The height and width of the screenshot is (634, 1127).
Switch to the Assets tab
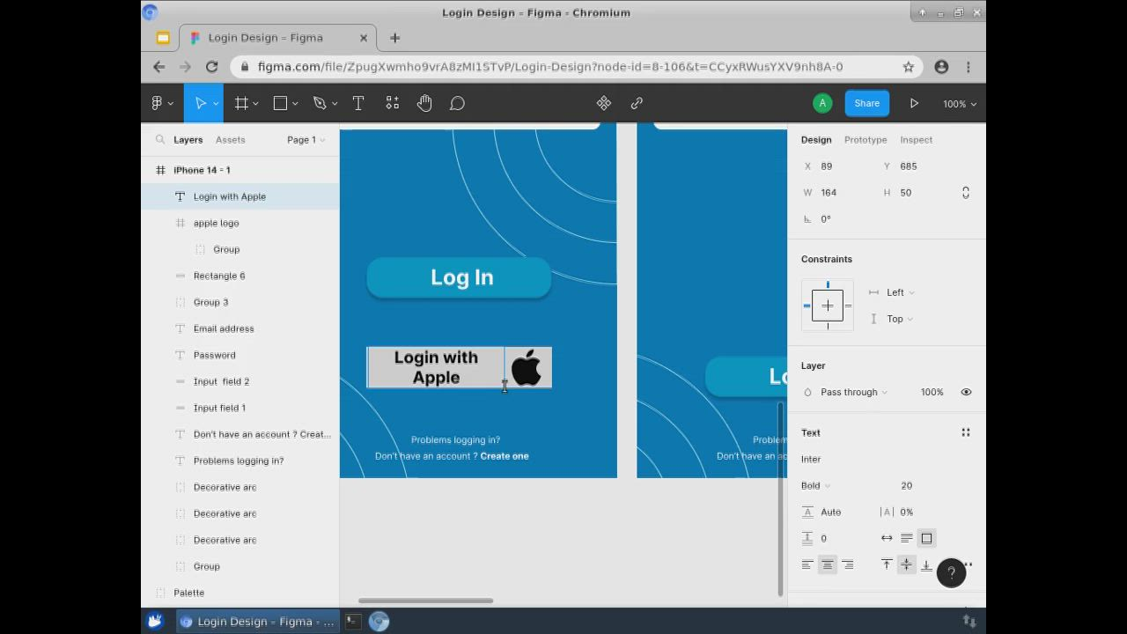click(x=231, y=139)
